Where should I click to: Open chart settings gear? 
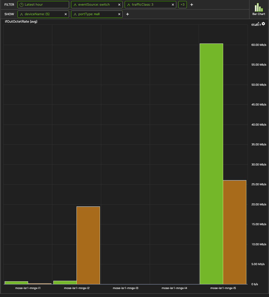point(263,24)
